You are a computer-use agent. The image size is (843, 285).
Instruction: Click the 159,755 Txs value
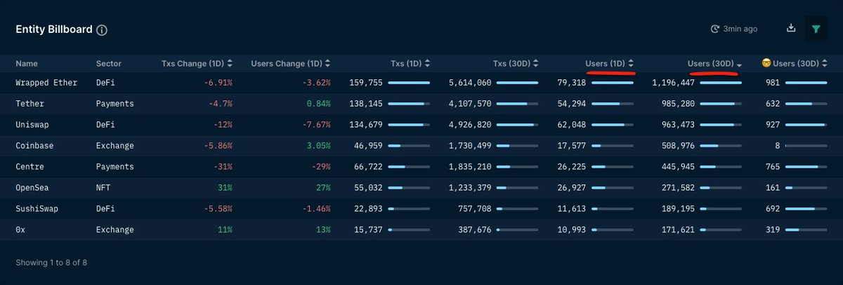tap(365, 83)
